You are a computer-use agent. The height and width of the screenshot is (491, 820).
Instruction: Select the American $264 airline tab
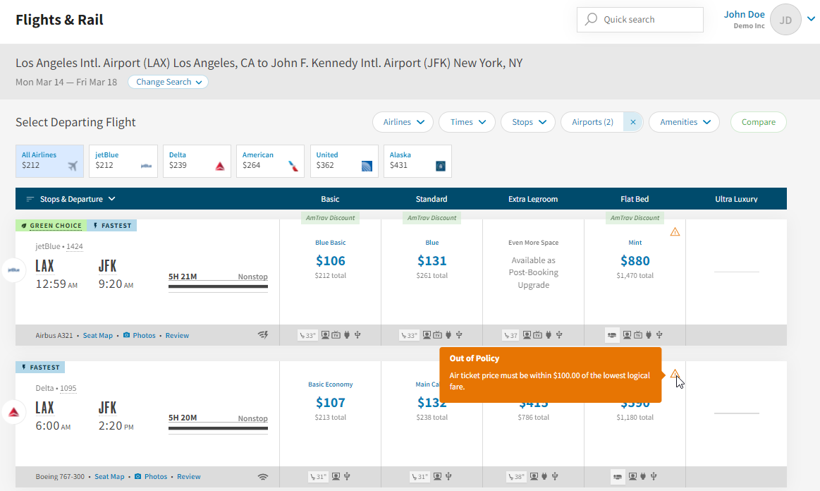click(x=270, y=161)
